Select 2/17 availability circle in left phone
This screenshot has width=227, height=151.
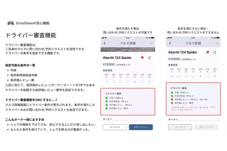[128, 82]
